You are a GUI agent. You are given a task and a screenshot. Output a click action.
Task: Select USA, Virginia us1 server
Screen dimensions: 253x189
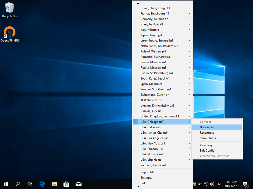coord(162,160)
